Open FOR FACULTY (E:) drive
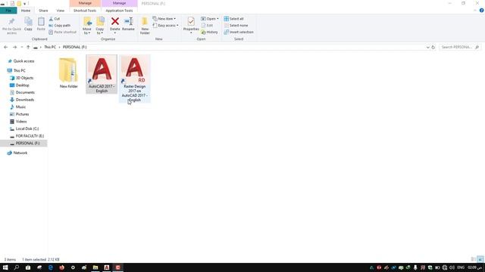Image resolution: width=485 pixels, height=272 pixels. click(30, 136)
